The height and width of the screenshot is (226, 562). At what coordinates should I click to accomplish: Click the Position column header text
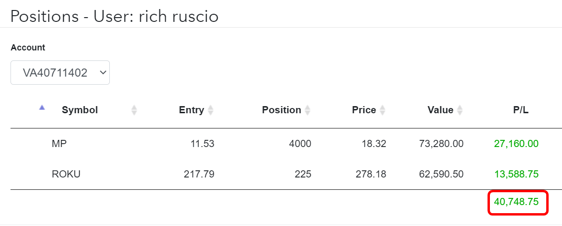281,110
